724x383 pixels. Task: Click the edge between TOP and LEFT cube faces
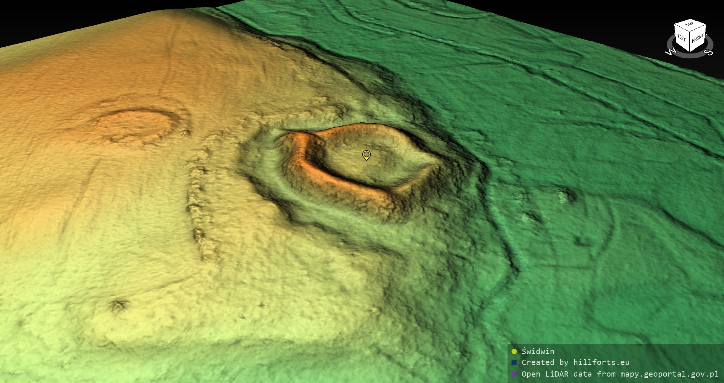tap(682, 29)
